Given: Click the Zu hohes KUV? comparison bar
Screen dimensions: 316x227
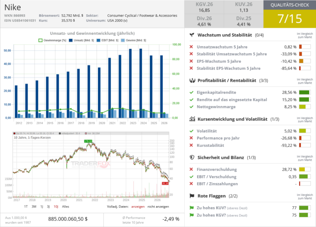Looking at the screenshot, I should click(x=305, y=208).
